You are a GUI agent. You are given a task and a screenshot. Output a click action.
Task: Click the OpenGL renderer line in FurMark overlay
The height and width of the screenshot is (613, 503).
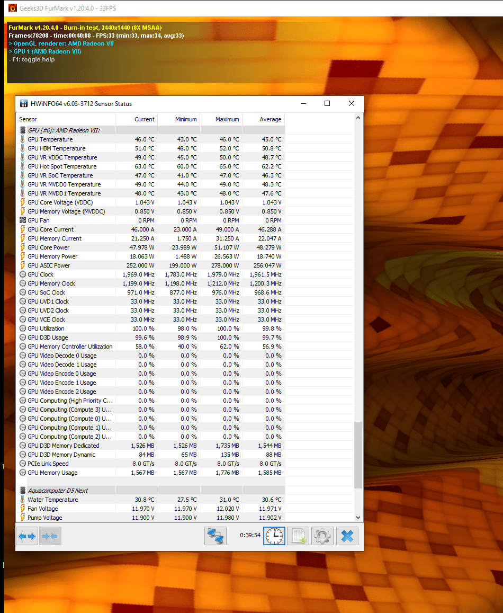61,43
